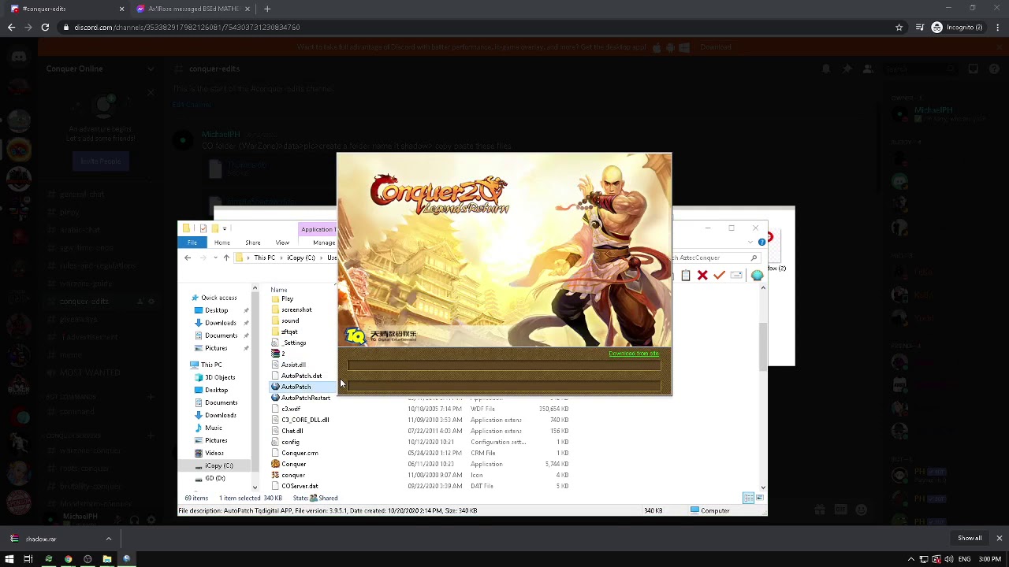Viewport: 1009px width, 567px height.
Task: Open the Home ribbon tab
Action: (222, 243)
